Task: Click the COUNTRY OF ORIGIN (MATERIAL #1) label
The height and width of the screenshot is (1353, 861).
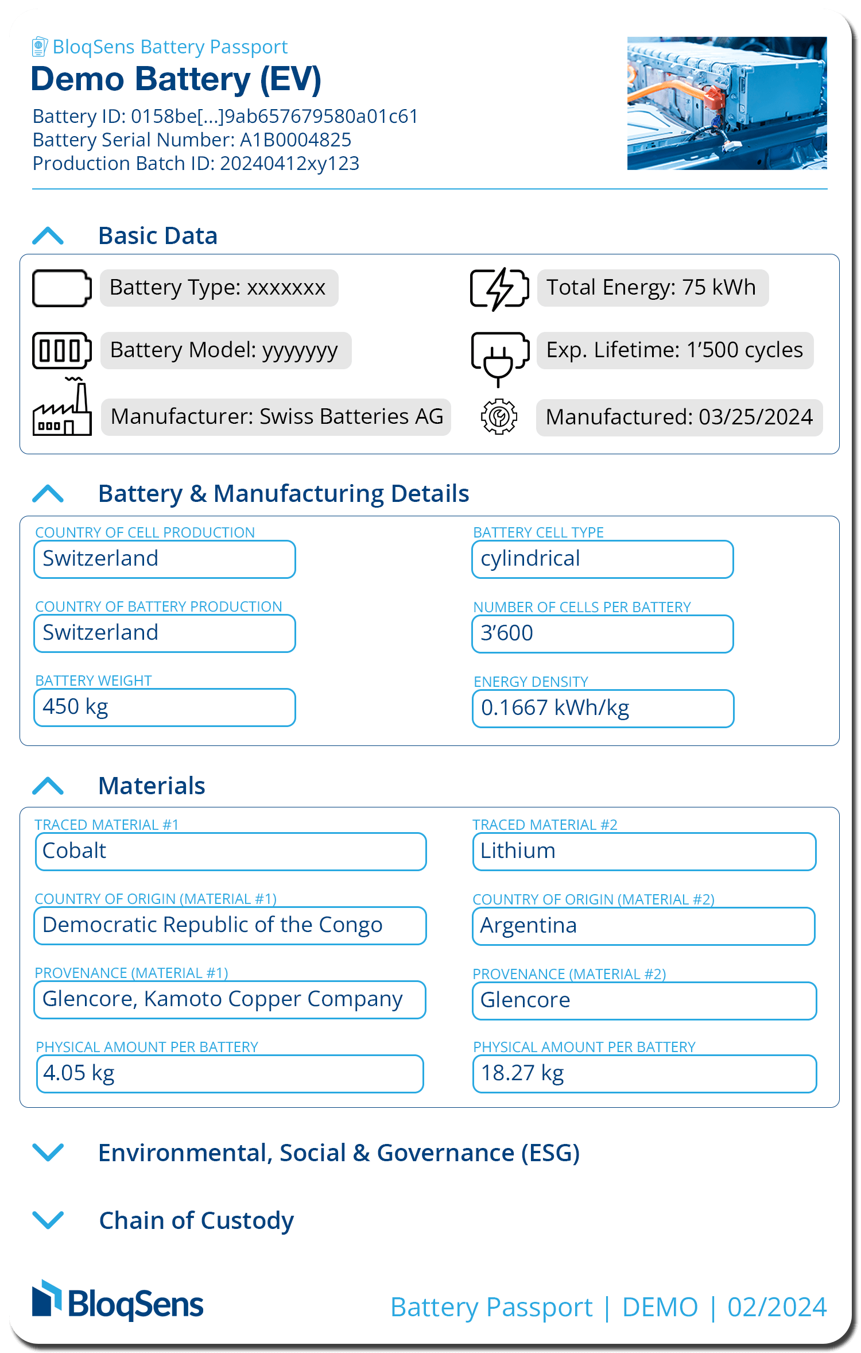Action: tap(156, 899)
